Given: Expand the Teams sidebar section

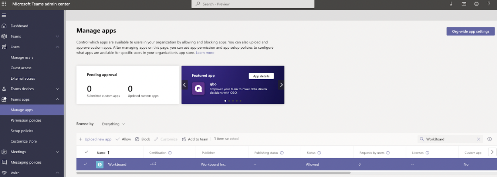Looking at the screenshot, I should (x=57, y=37).
